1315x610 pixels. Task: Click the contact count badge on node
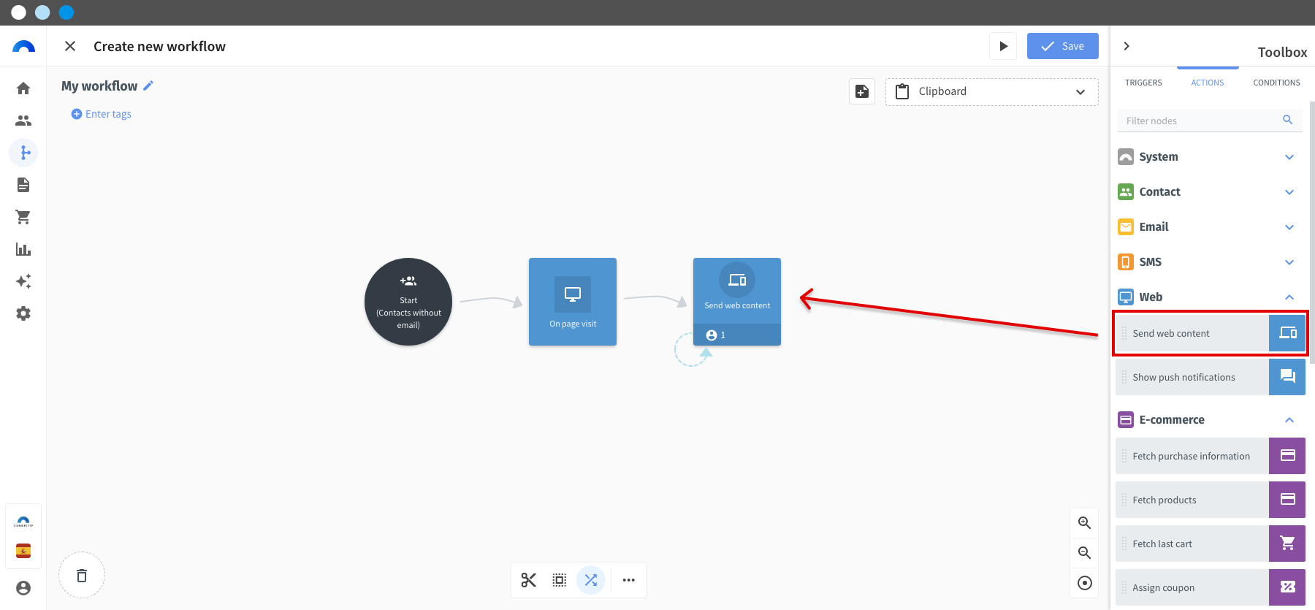(716, 335)
